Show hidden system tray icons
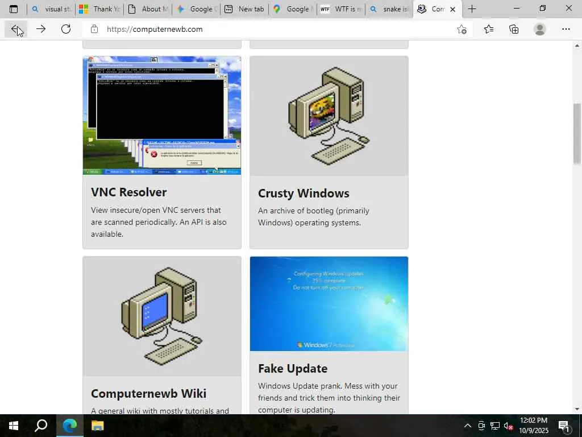582x437 pixels. coord(468,426)
